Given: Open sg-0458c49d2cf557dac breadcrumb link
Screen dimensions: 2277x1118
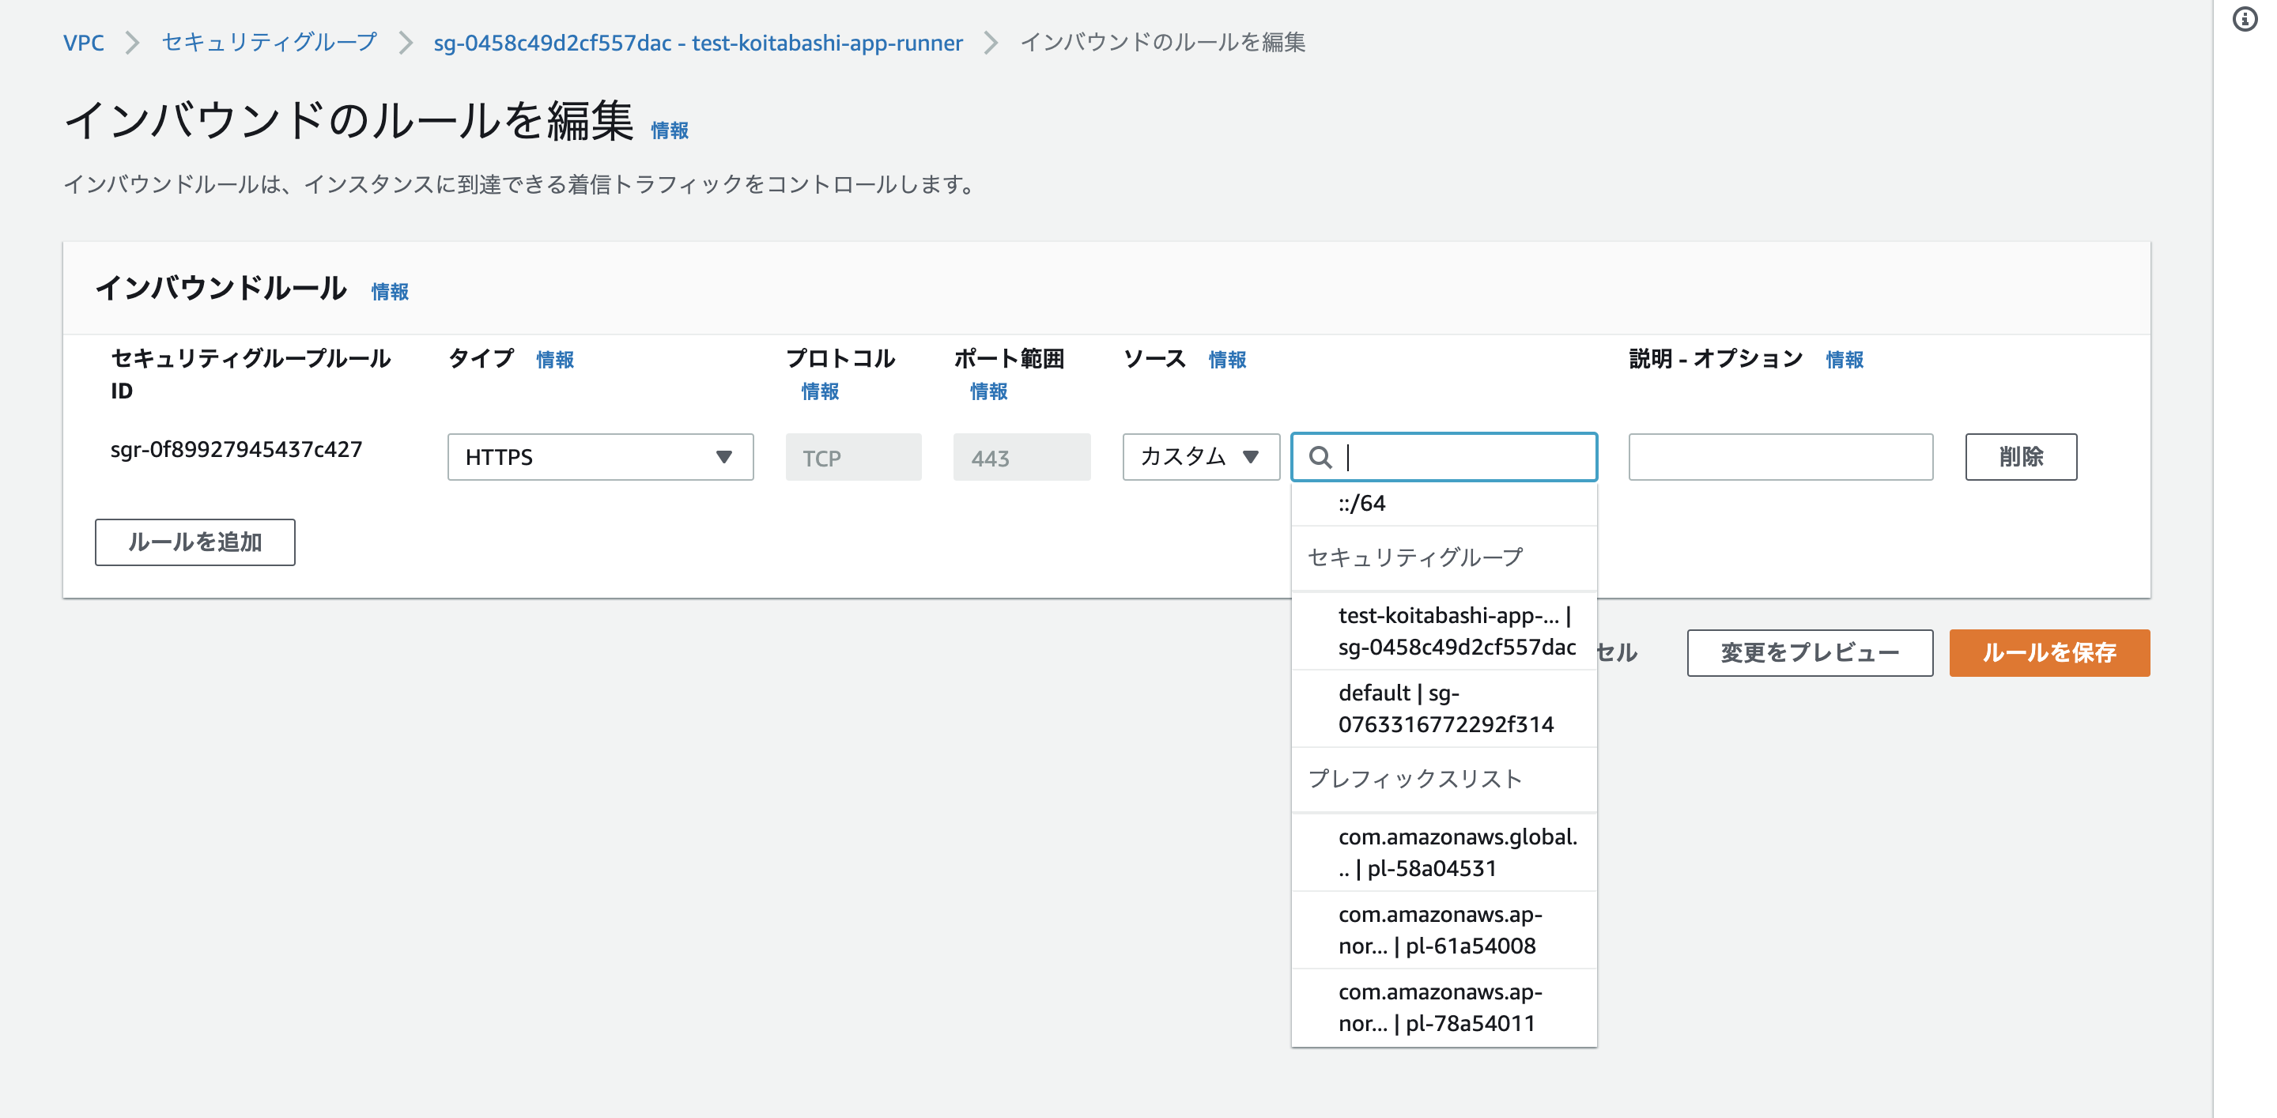Looking at the screenshot, I should tap(697, 43).
